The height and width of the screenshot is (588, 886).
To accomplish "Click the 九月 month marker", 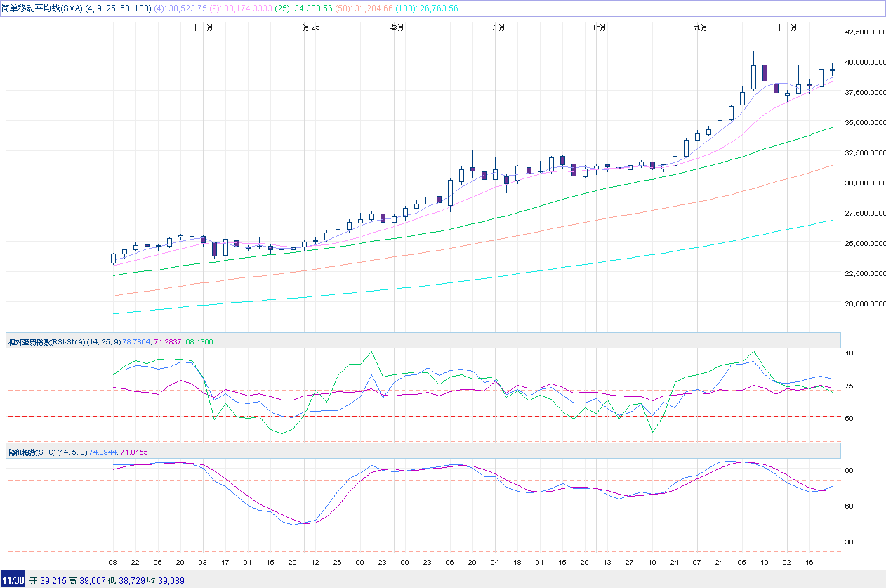I will coord(700,27).
